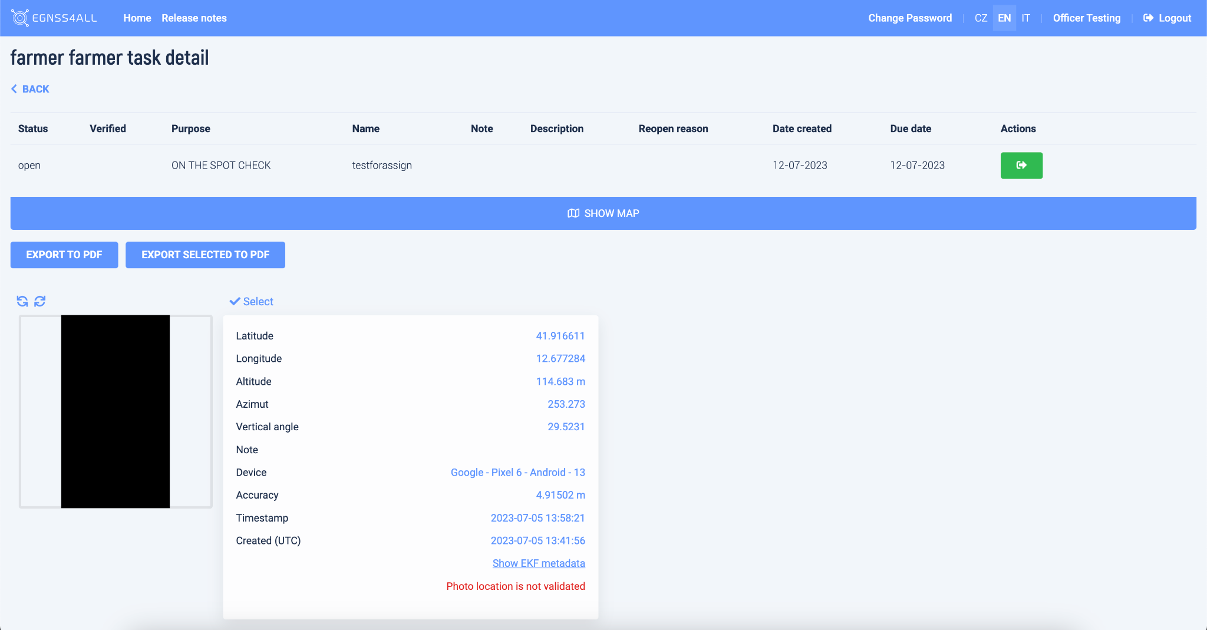Switch language to CZ

981,18
